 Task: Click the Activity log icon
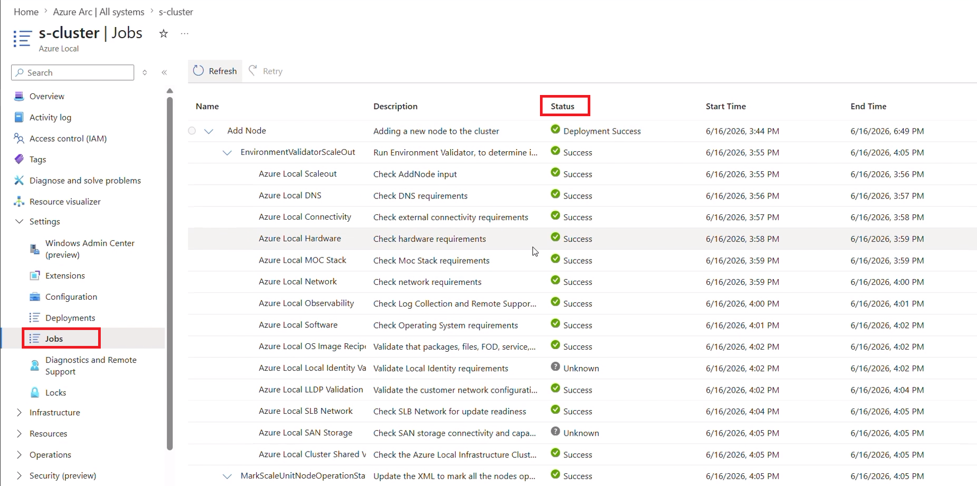[x=19, y=117]
